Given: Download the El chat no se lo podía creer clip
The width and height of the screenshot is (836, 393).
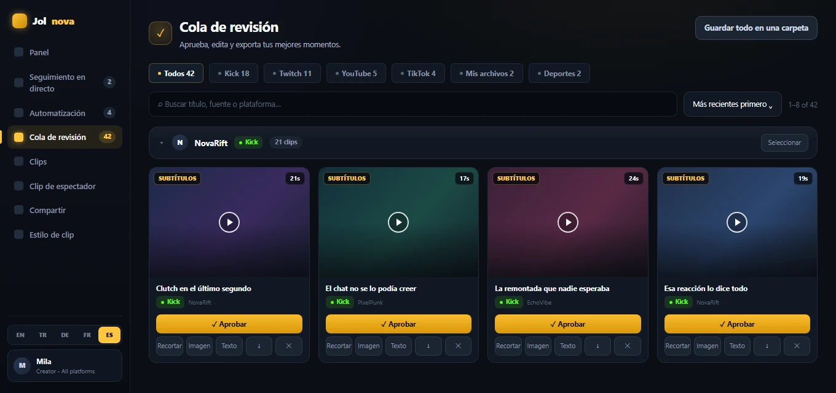Looking at the screenshot, I should coord(428,346).
